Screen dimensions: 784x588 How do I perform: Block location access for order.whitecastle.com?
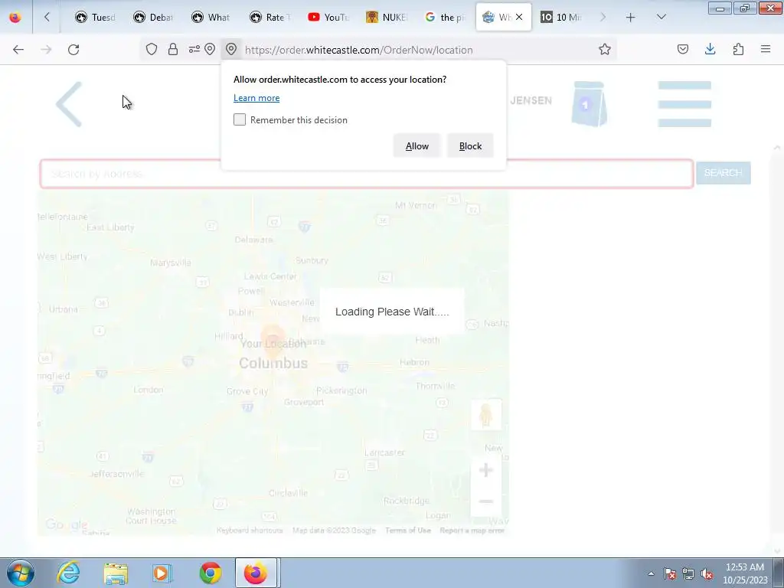coord(470,146)
